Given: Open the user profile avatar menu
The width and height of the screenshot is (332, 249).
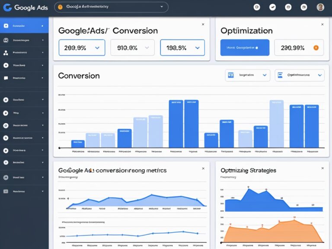Looking at the screenshot, I should click(320, 7).
